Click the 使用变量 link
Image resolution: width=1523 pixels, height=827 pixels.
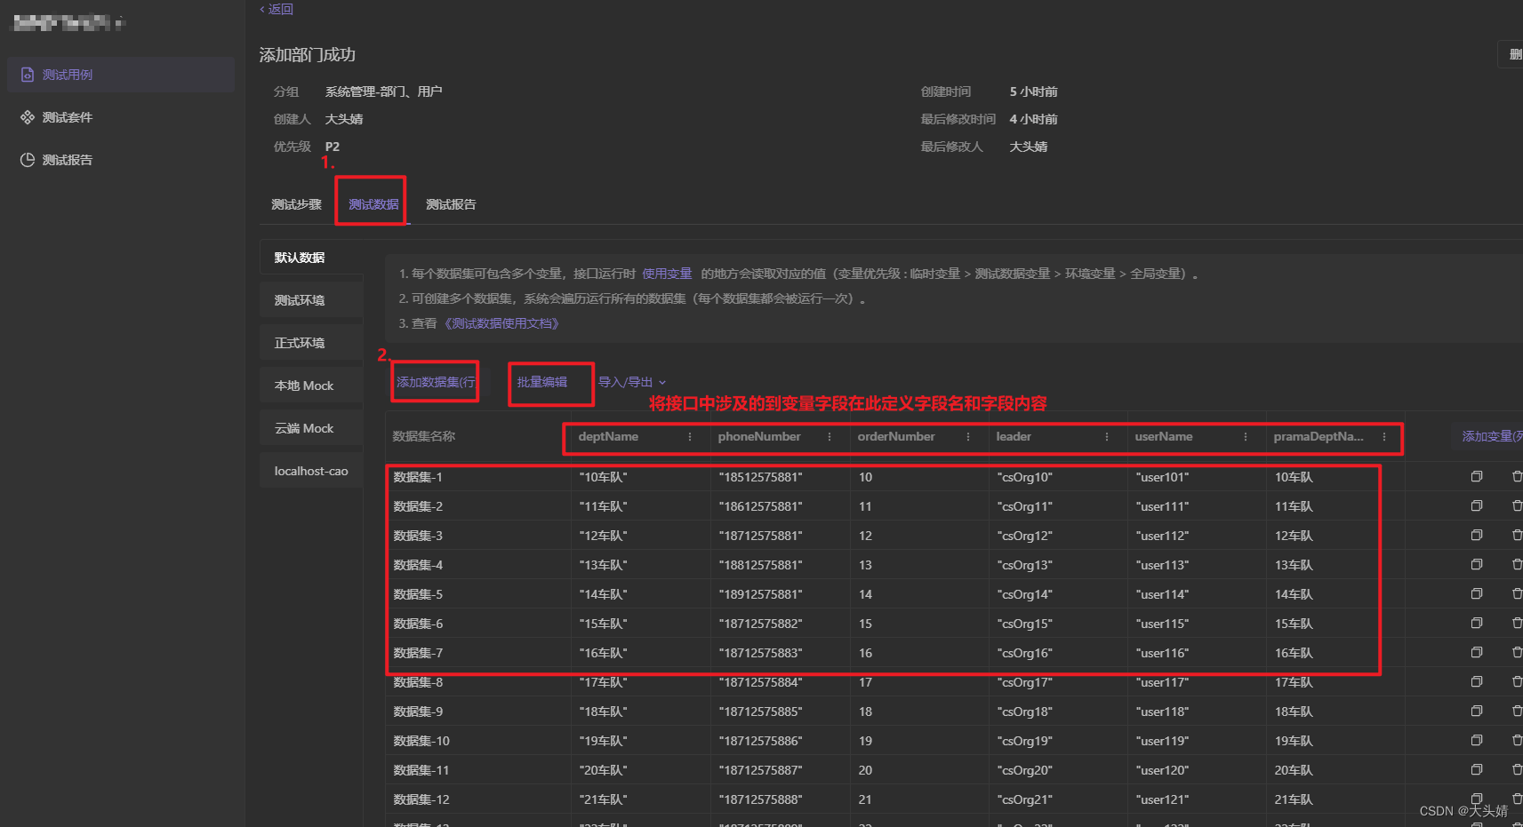coord(667,273)
